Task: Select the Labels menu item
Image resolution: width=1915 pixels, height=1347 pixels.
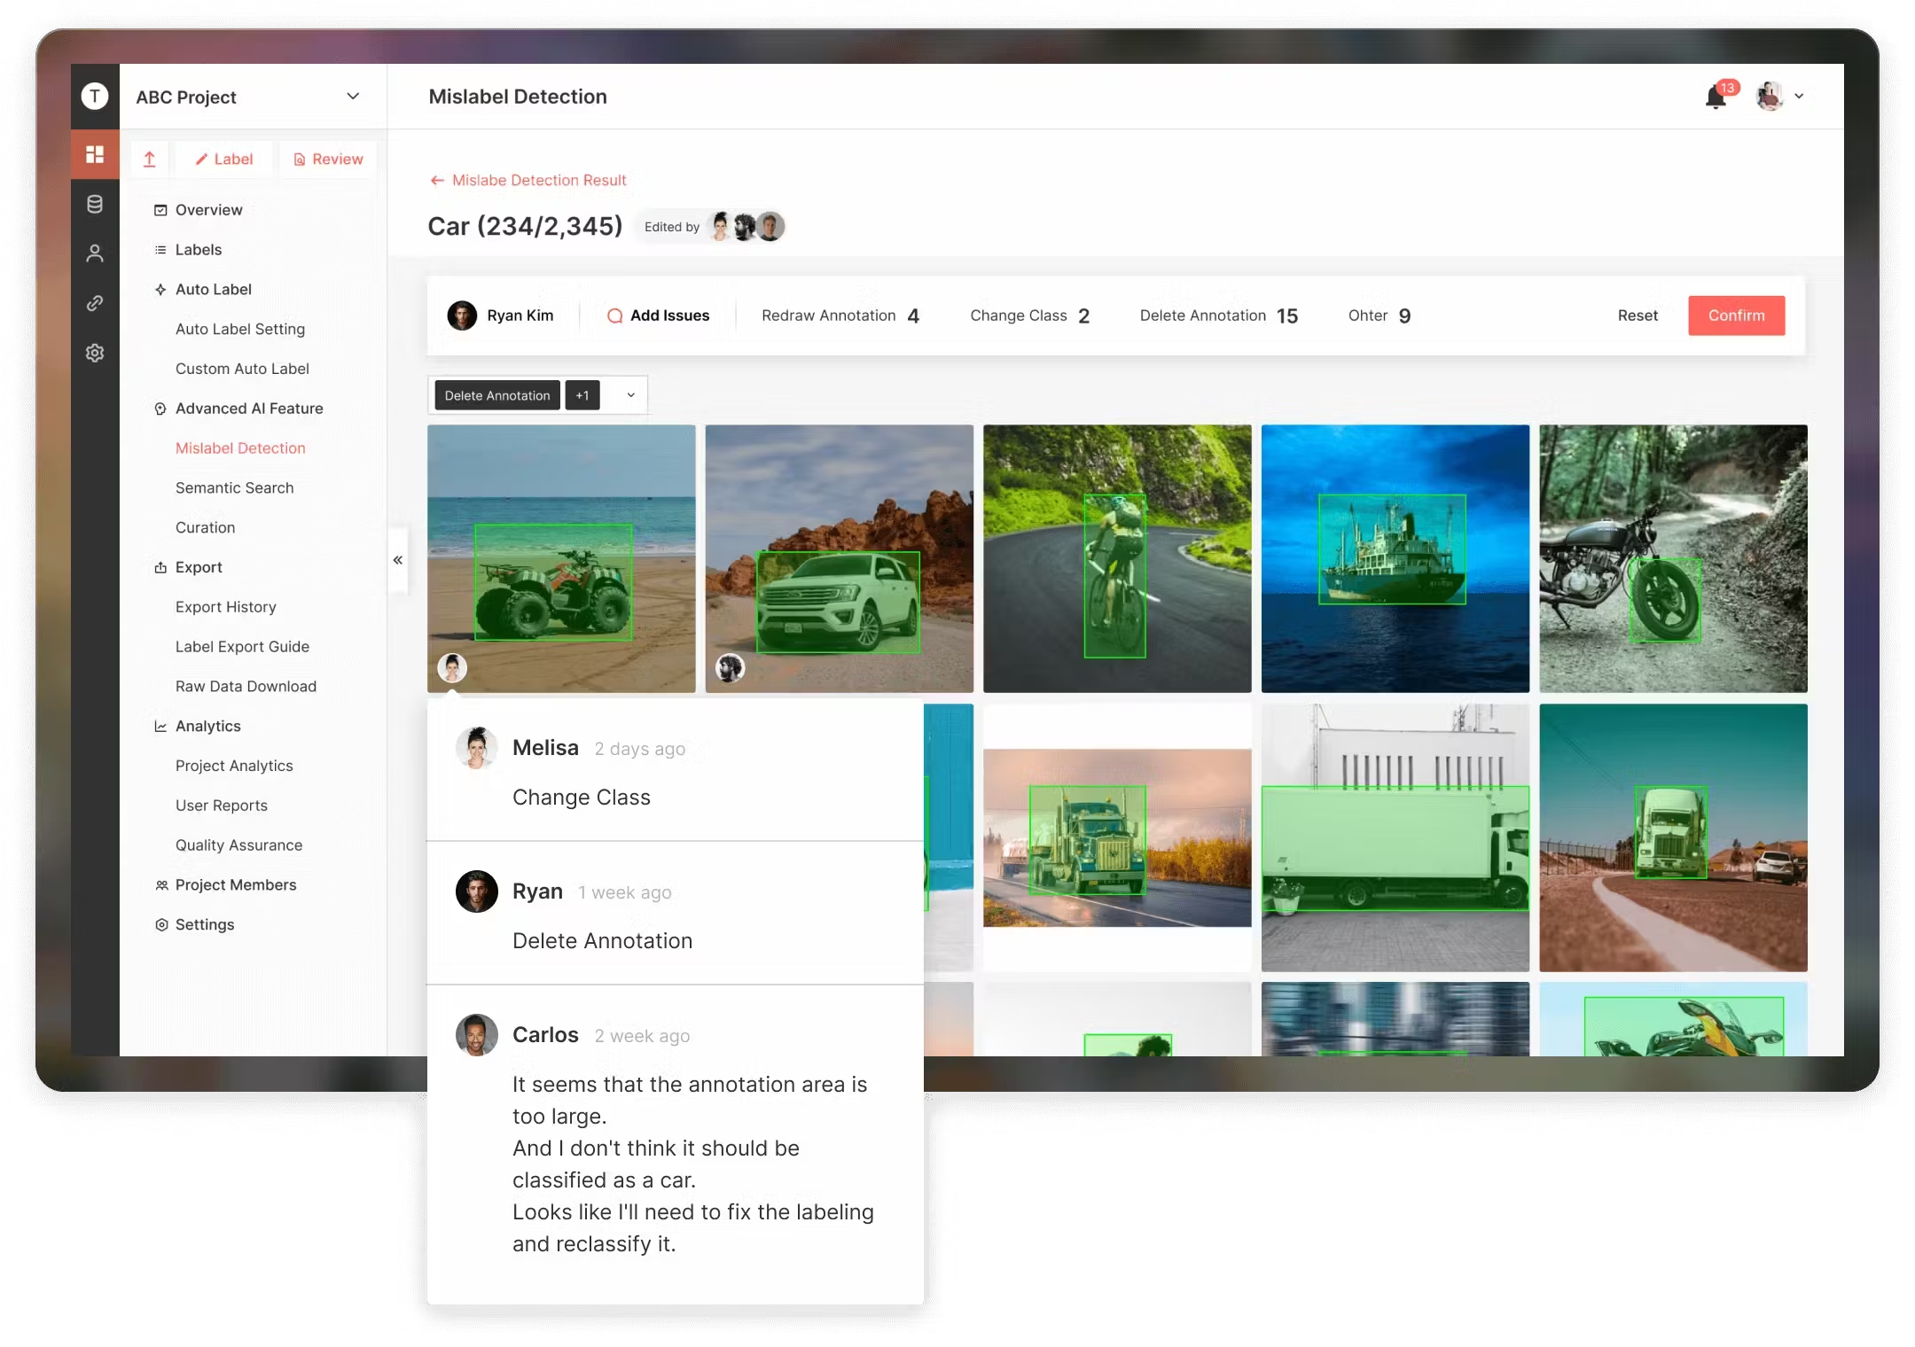Action: pyautogui.click(x=197, y=248)
